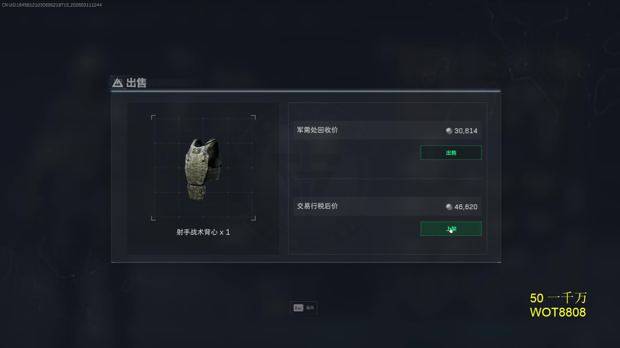
Task: Click the 46,620 after-tax price value
Action: [466, 207]
